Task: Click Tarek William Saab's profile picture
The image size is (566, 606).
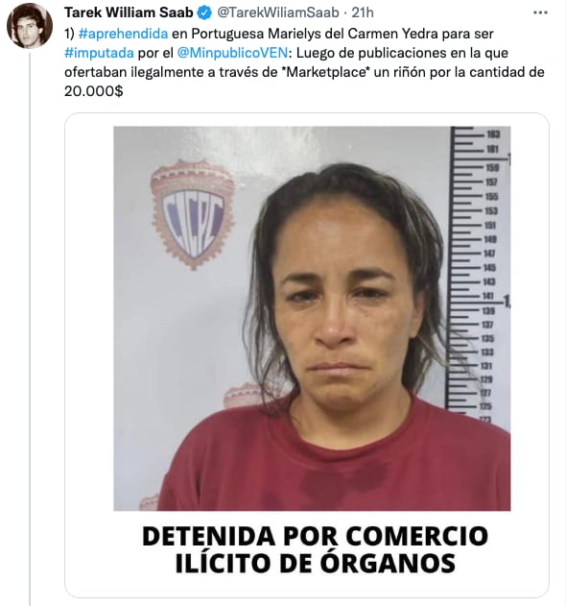Action: (30, 26)
